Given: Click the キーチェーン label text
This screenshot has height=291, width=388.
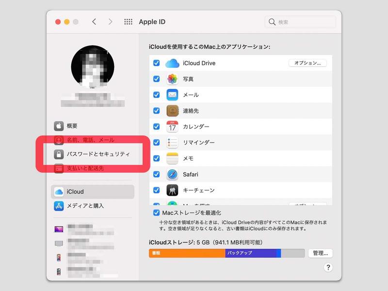Looking at the screenshot, I should (x=199, y=190).
